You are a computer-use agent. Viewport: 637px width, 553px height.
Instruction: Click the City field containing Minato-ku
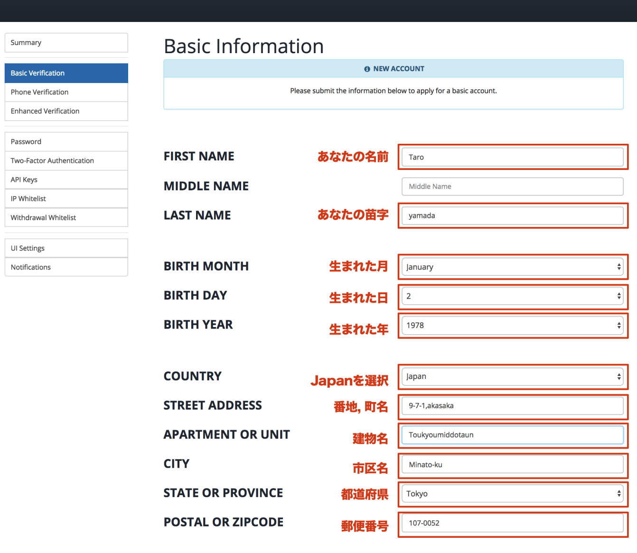513,465
